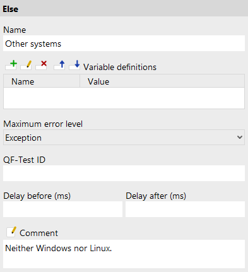248x272 pixels.
Task: Click the chevron arrow of Exception combo box
Action: 240,138
